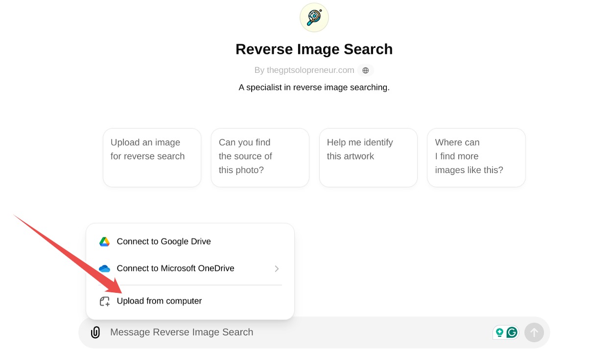Viewport: 612px width, 353px height.
Task: Click the Reverse Image Search title heading
Action: click(314, 49)
